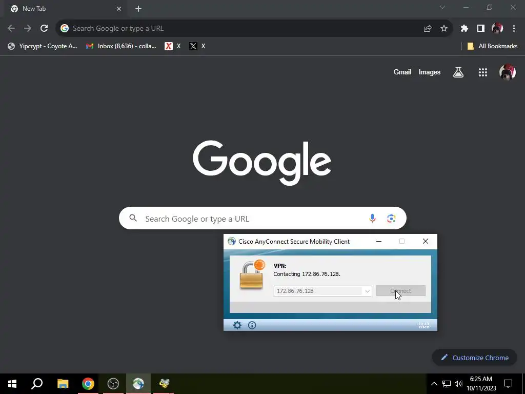This screenshot has height=394, width=525.
Task: Open the volume tray icon
Action: point(458,384)
